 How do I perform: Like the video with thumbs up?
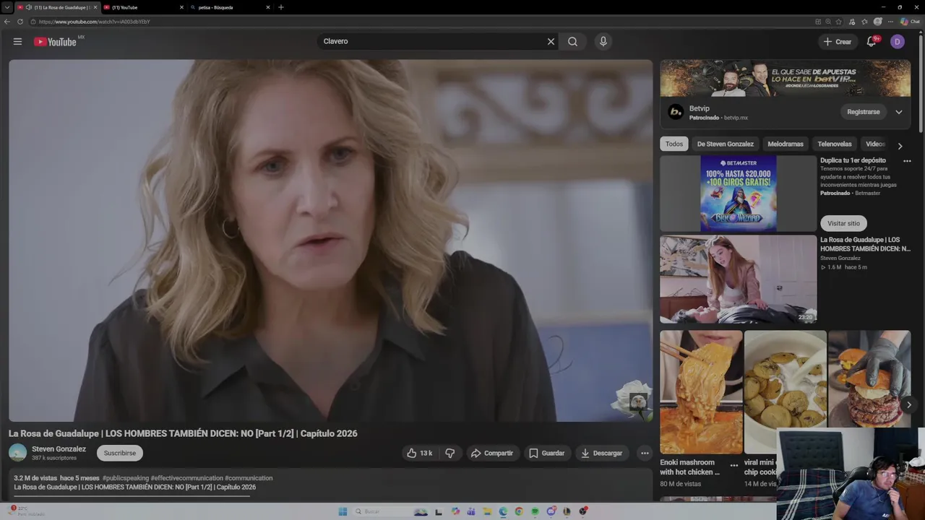pos(419,453)
